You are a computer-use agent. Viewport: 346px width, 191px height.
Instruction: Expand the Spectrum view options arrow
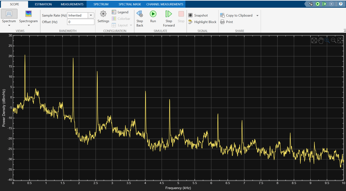click(9, 25)
